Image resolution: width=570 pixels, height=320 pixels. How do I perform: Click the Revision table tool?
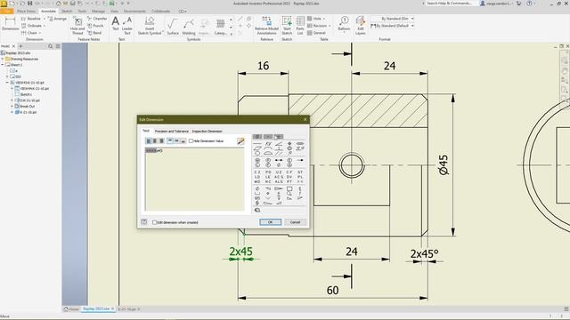point(317,26)
